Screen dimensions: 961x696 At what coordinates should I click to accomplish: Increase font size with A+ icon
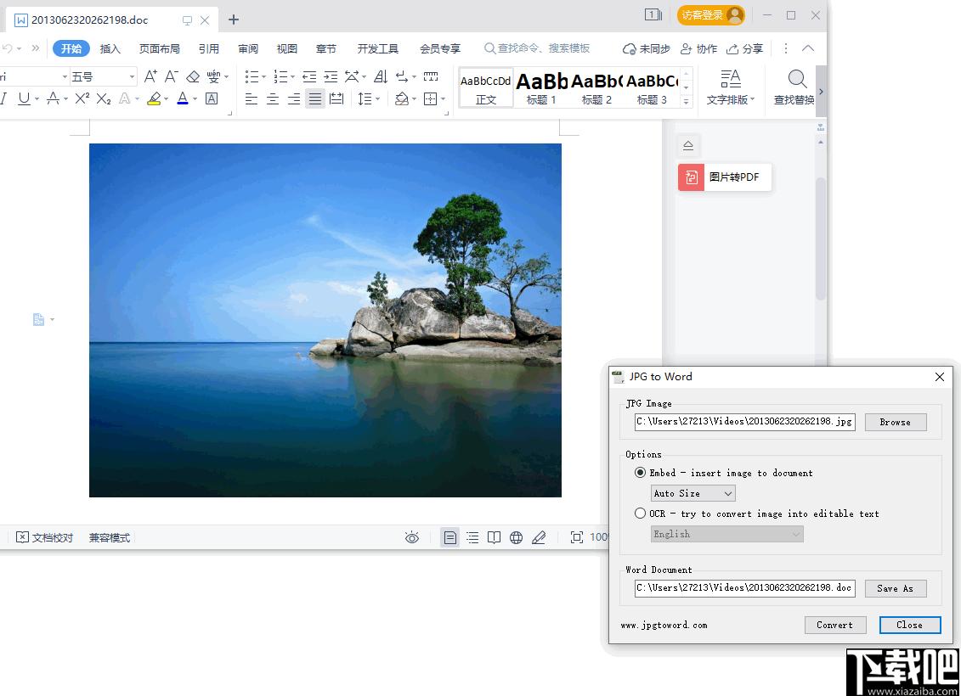point(150,76)
